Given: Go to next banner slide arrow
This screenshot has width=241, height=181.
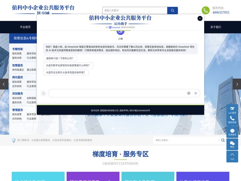Looking at the screenshot, I should tap(237, 84).
